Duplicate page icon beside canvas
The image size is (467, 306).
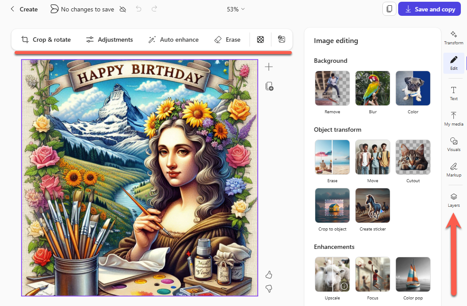pos(269,86)
